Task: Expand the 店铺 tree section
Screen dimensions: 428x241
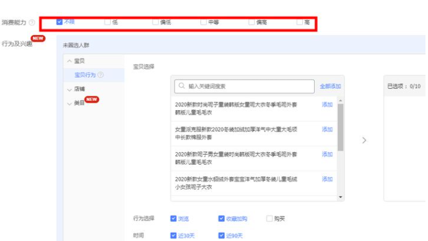Action: click(69, 90)
